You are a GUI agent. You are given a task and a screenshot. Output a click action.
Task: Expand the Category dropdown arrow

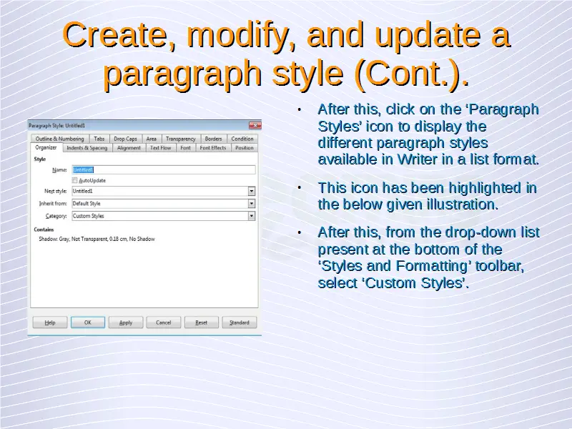[252, 216]
